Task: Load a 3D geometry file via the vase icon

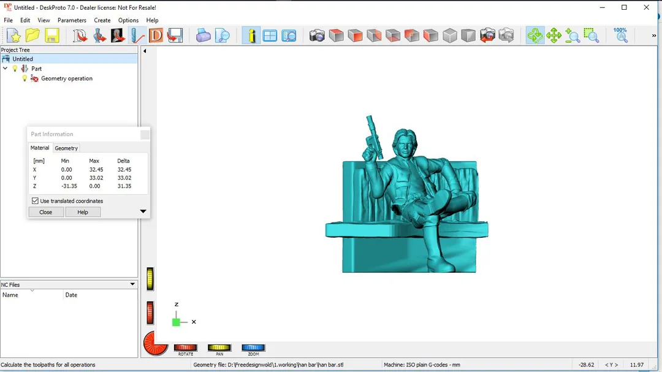Action: tap(99, 36)
